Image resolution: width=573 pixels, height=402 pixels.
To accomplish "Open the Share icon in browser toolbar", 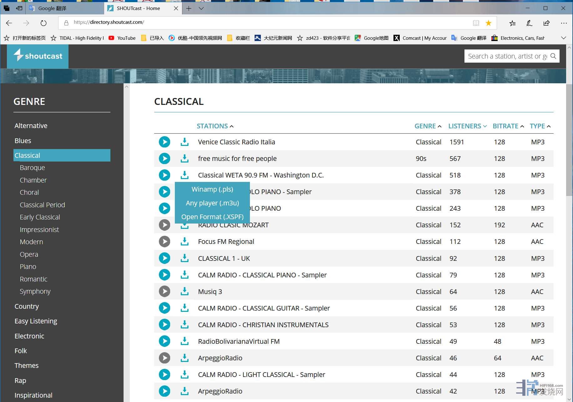I will tap(546, 23).
